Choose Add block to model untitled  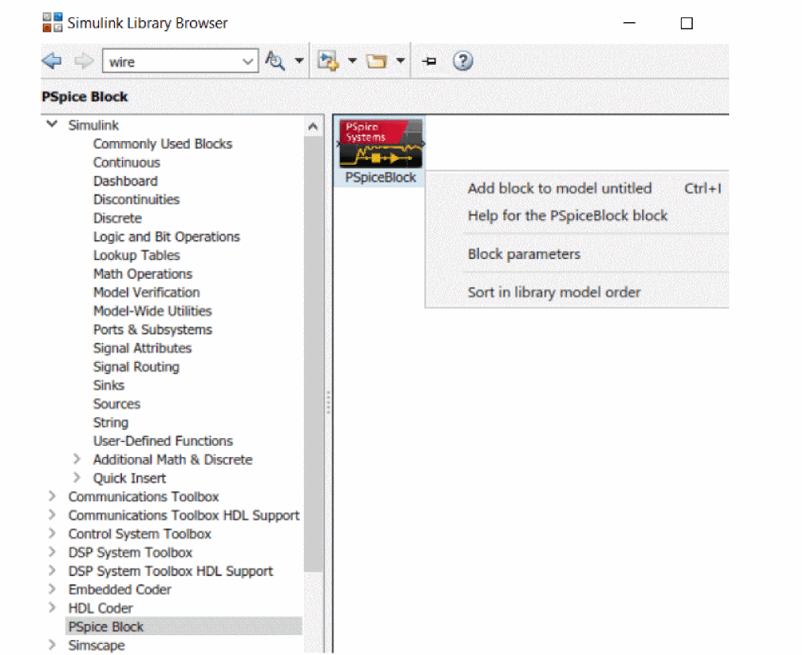coord(560,189)
